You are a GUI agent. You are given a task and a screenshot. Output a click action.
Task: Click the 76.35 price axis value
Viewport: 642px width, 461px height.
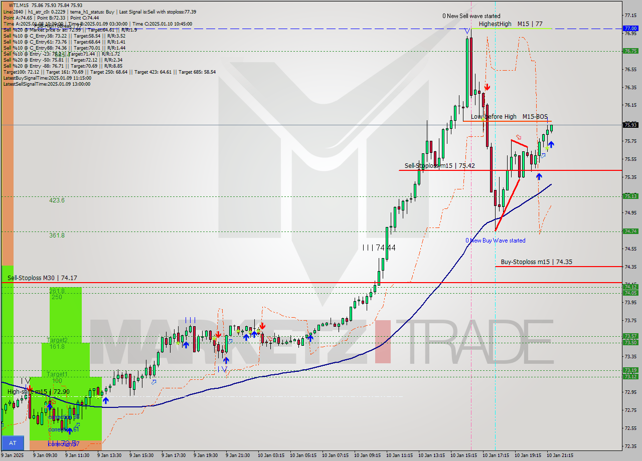tap(630, 87)
